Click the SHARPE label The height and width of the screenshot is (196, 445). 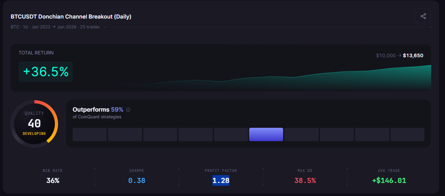pyautogui.click(x=137, y=171)
